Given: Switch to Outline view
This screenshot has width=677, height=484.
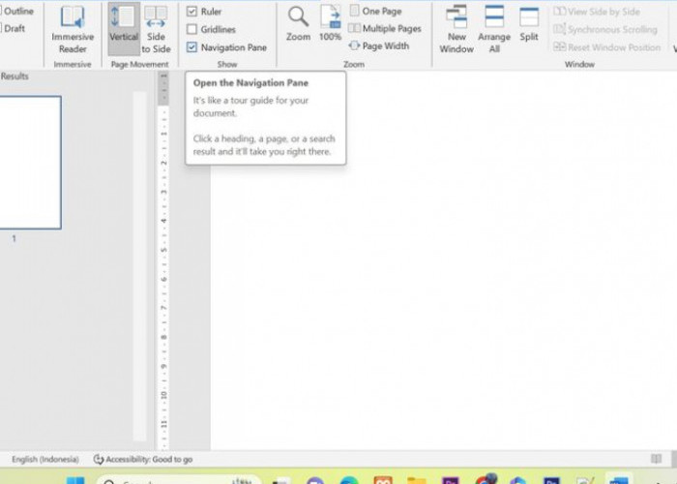Looking at the screenshot, I should pos(18,12).
